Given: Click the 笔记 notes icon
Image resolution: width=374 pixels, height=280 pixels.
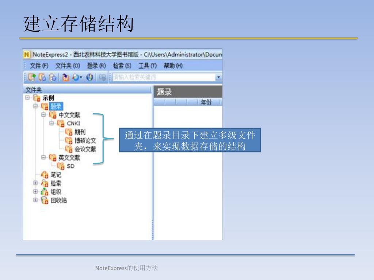Looking at the screenshot, I should point(45,175).
